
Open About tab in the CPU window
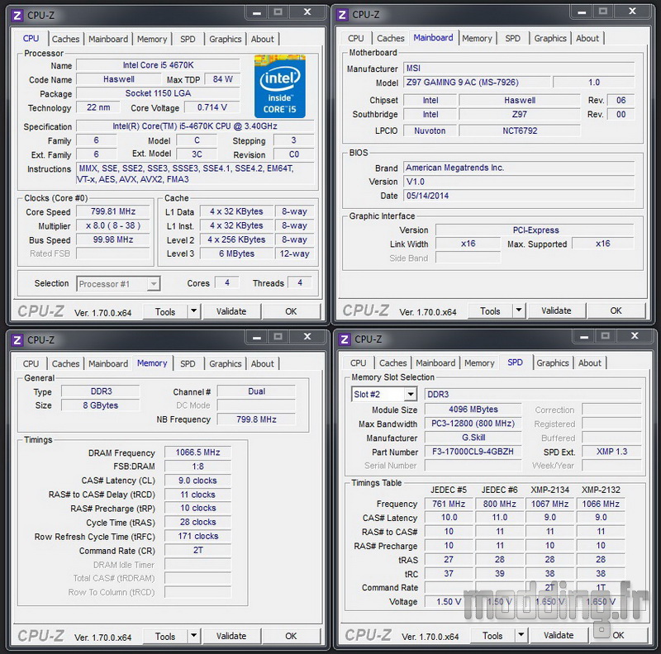[262, 39]
